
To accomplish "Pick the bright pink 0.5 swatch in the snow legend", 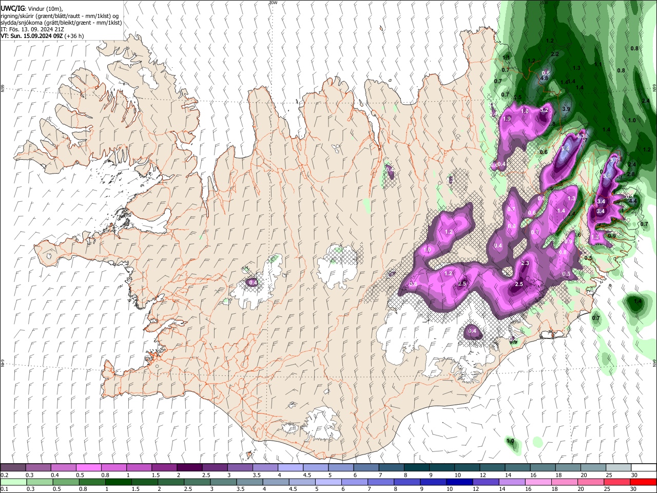I will (88, 467).
